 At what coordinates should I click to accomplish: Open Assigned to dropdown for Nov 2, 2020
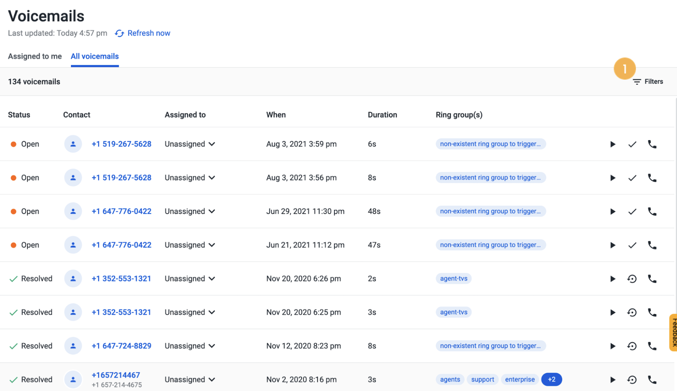pyautogui.click(x=190, y=379)
